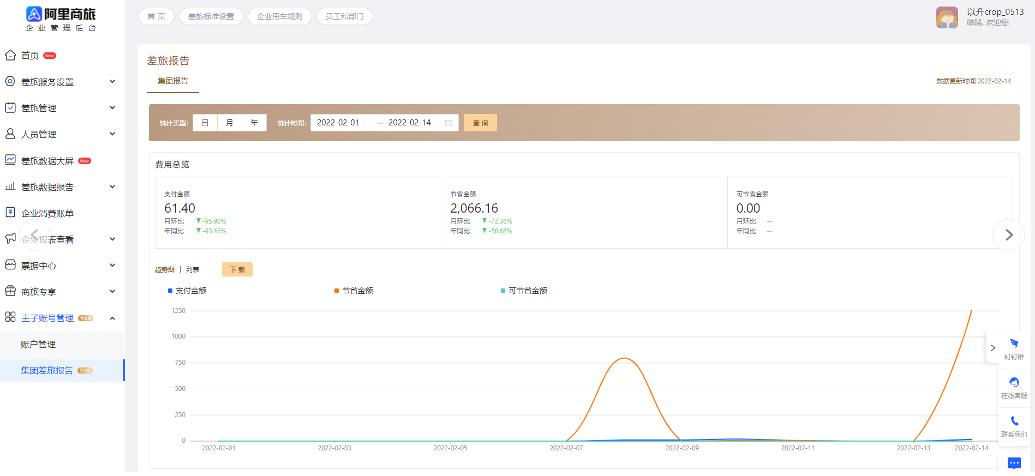This screenshot has height=476, width=1035.
Task: Toggle 支付金额 series in chart legend
Action: 187,291
